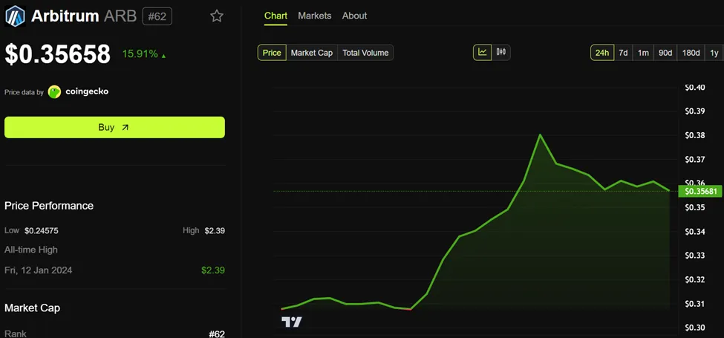Screen dimensions: 724x338
Task: Click the chart peak near $0.38
Action: point(540,135)
